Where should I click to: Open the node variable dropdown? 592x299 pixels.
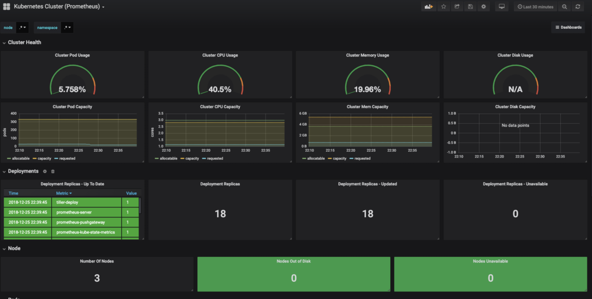pos(23,28)
